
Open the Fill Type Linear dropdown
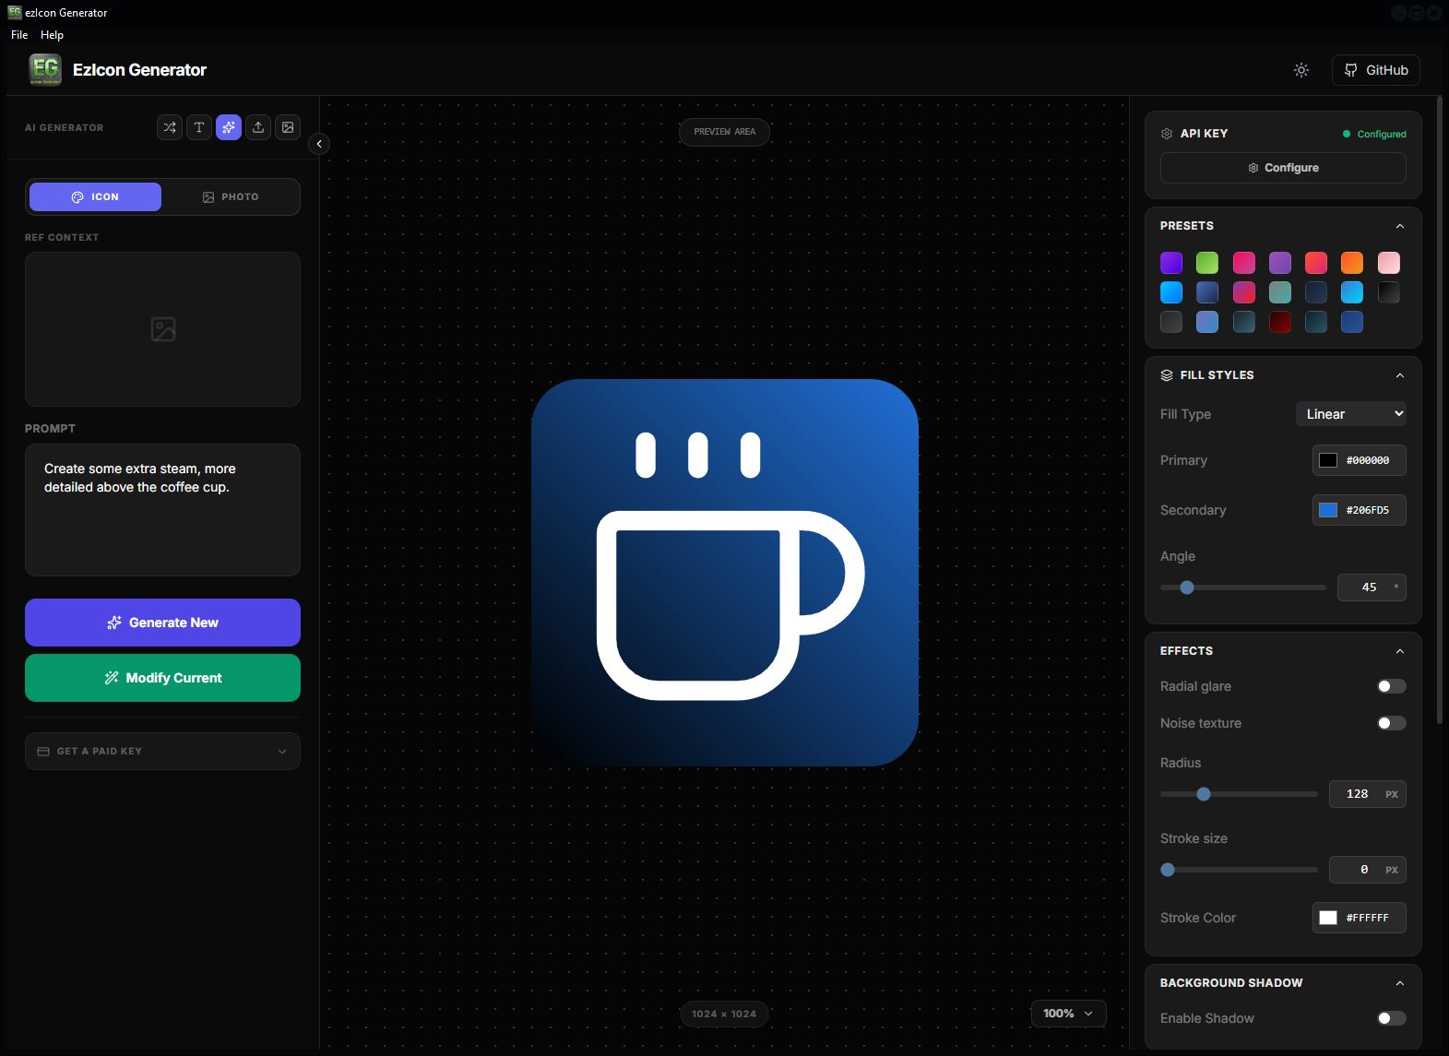click(1351, 414)
